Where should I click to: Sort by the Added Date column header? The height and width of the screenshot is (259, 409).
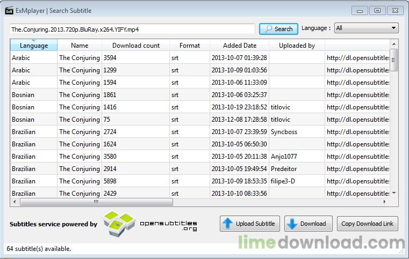(x=240, y=45)
